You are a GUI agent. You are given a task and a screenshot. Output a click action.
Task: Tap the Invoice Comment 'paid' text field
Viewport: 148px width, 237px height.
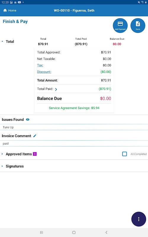tap(74, 143)
